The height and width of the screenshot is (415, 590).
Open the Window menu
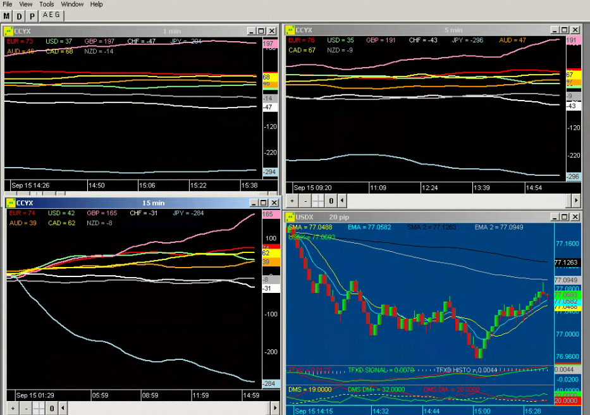click(x=72, y=4)
